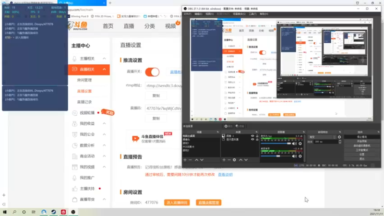Move scene up in OBS scenes panel
Viewport: 384px width, 216px height.
[x=196, y=160]
